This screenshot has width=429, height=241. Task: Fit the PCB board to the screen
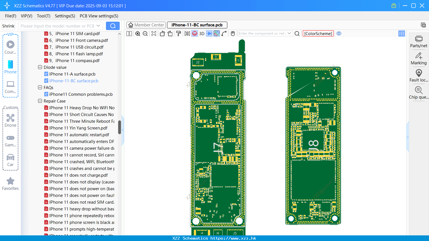click(x=154, y=33)
